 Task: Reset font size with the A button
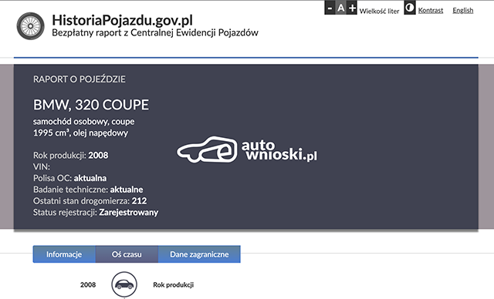click(x=341, y=8)
